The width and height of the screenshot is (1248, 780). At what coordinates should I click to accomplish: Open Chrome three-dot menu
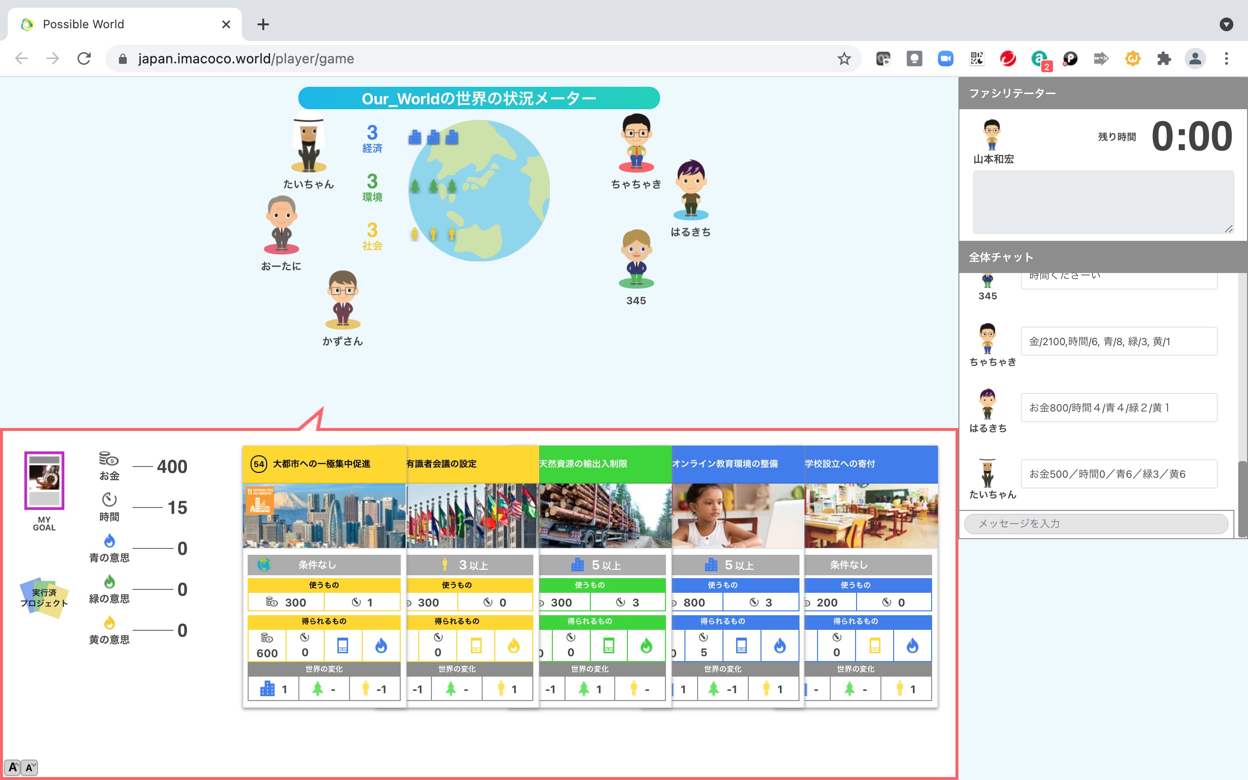(x=1227, y=59)
